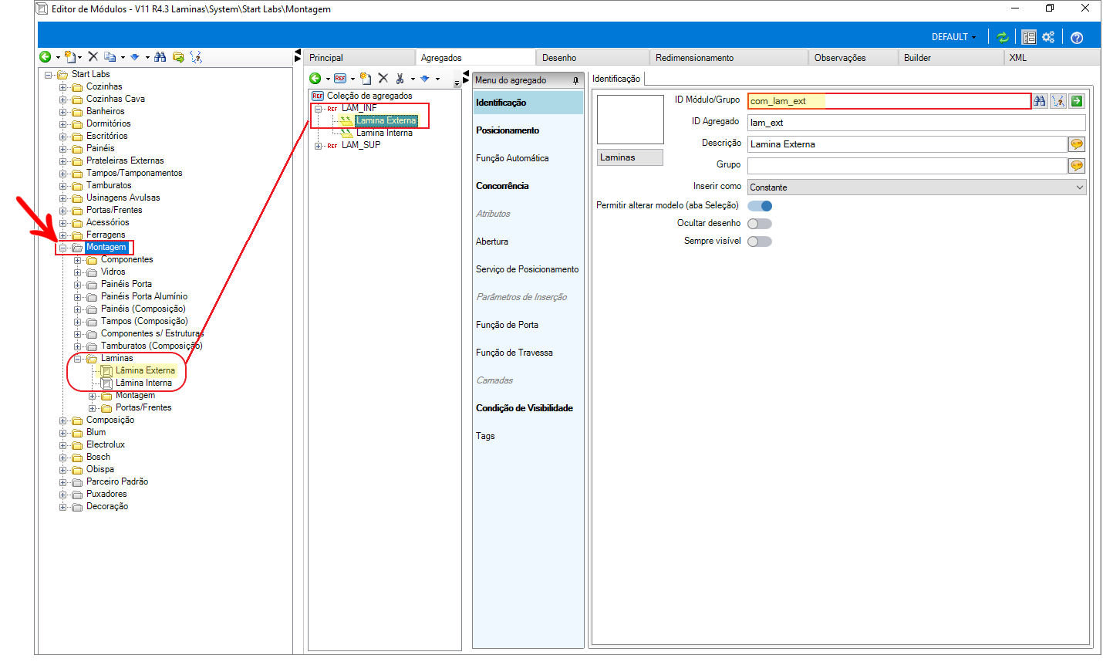
Task: Select 'Lâmina Externa' under the Laminas folder
Action: (x=145, y=370)
